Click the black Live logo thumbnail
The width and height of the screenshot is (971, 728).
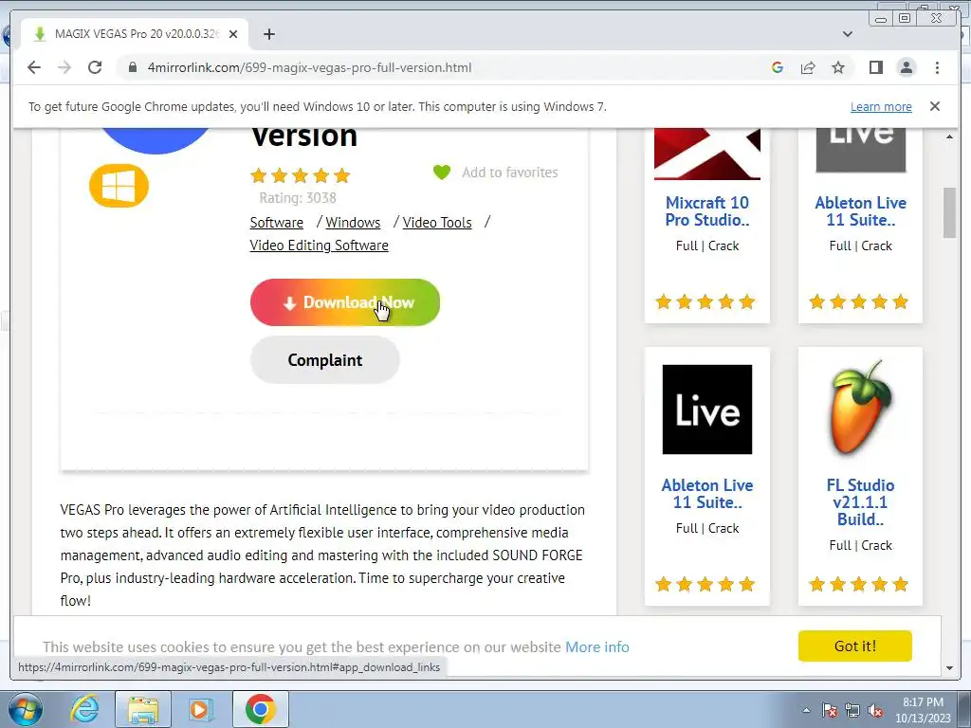(707, 409)
